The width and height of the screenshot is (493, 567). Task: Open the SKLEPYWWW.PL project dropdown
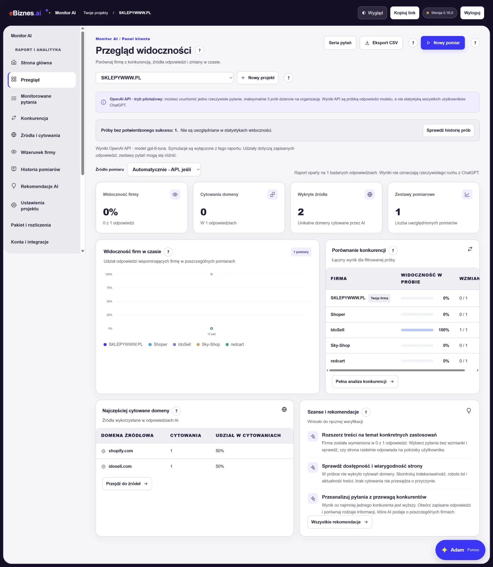(165, 78)
